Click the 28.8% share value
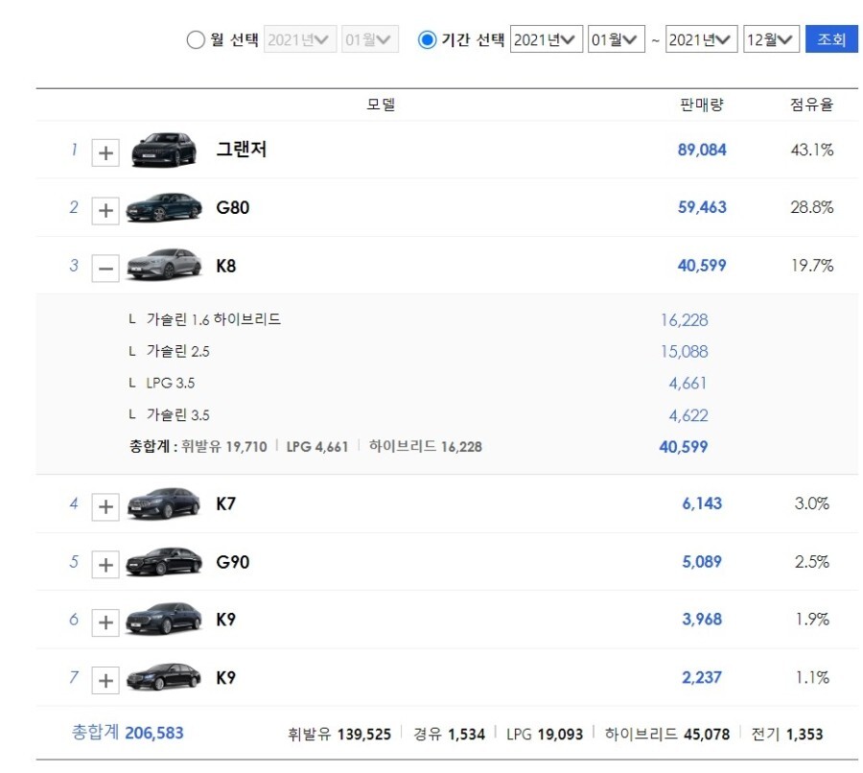Viewport: 863px width, 773px height. click(812, 207)
